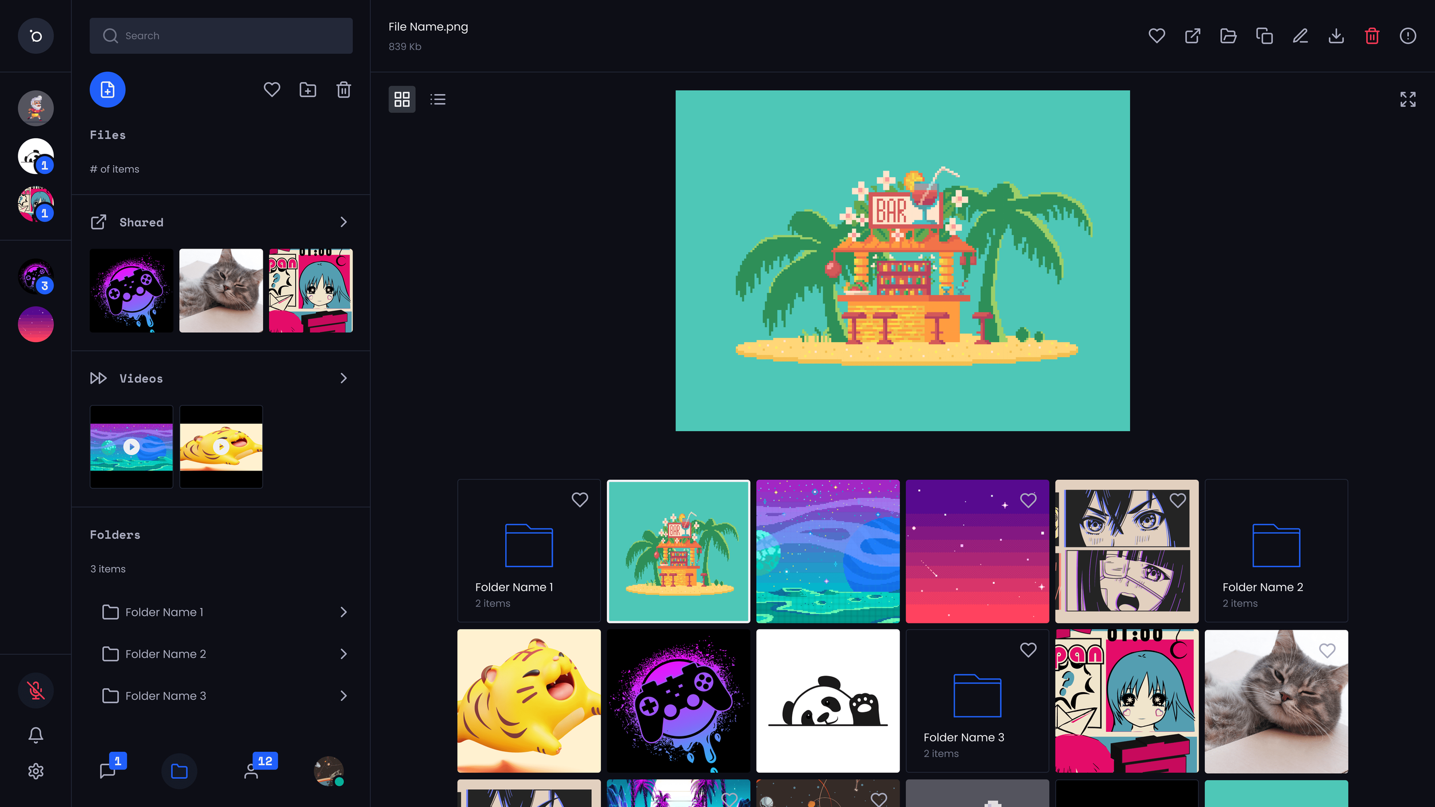Screen dimensions: 1435x807
Task: Share File Name.png via the external link icon
Action: [x=1192, y=36]
